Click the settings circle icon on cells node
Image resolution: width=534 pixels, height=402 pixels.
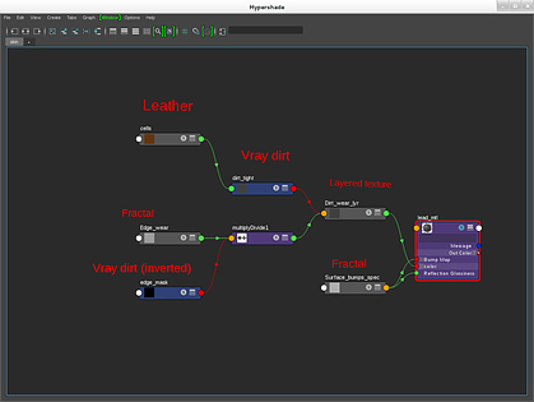[x=183, y=138]
